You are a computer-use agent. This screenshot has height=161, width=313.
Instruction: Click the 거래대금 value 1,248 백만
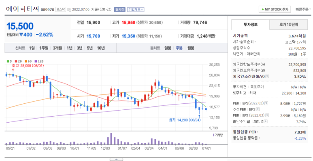[206, 36]
